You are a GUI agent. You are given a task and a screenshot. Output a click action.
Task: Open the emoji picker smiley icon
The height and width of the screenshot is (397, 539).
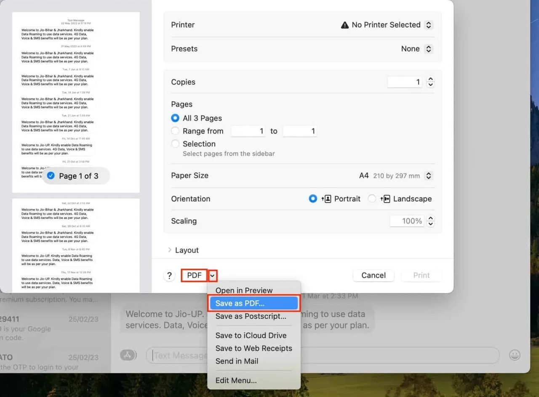click(x=515, y=355)
